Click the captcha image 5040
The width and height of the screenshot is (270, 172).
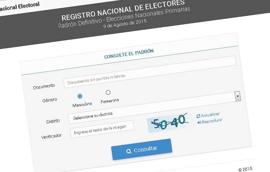coord(168,123)
